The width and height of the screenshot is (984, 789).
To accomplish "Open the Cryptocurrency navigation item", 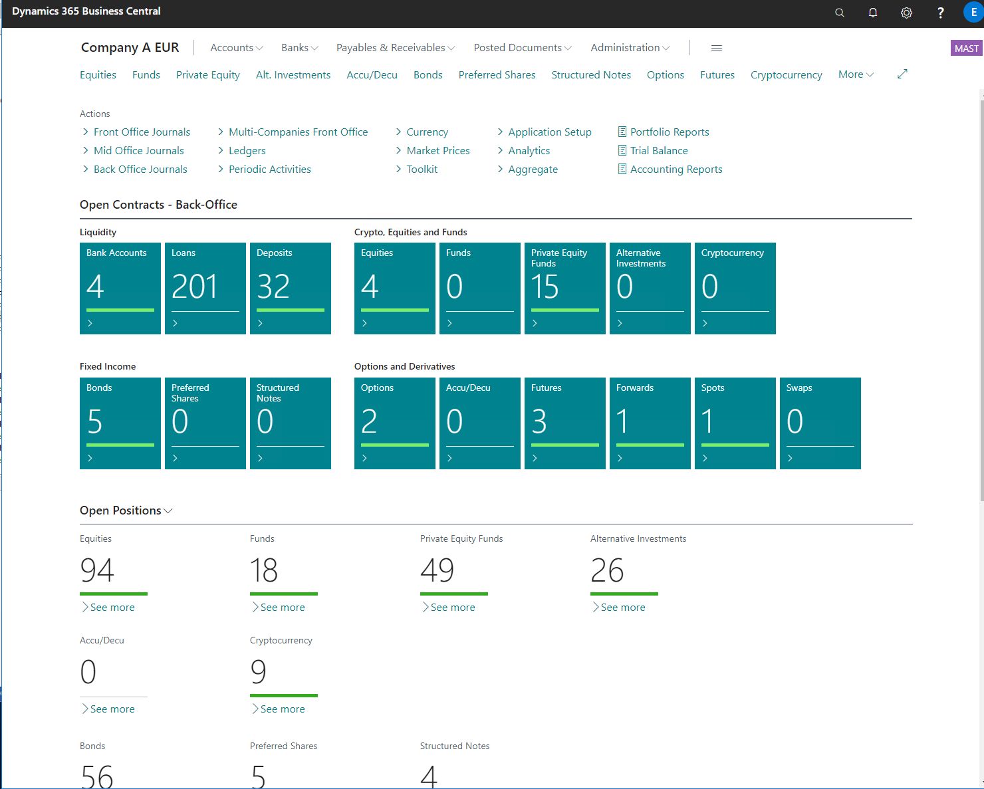I will pos(787,74).
